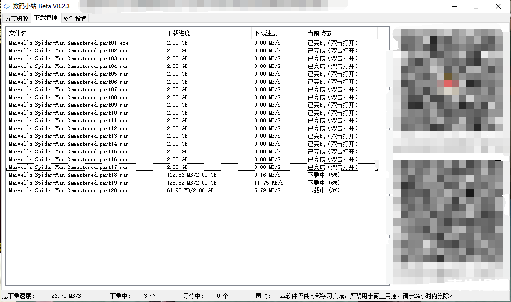The image size is (511, 302).
Task: Click the 9.16 MB/S speed value
Action: coord(267,175)
